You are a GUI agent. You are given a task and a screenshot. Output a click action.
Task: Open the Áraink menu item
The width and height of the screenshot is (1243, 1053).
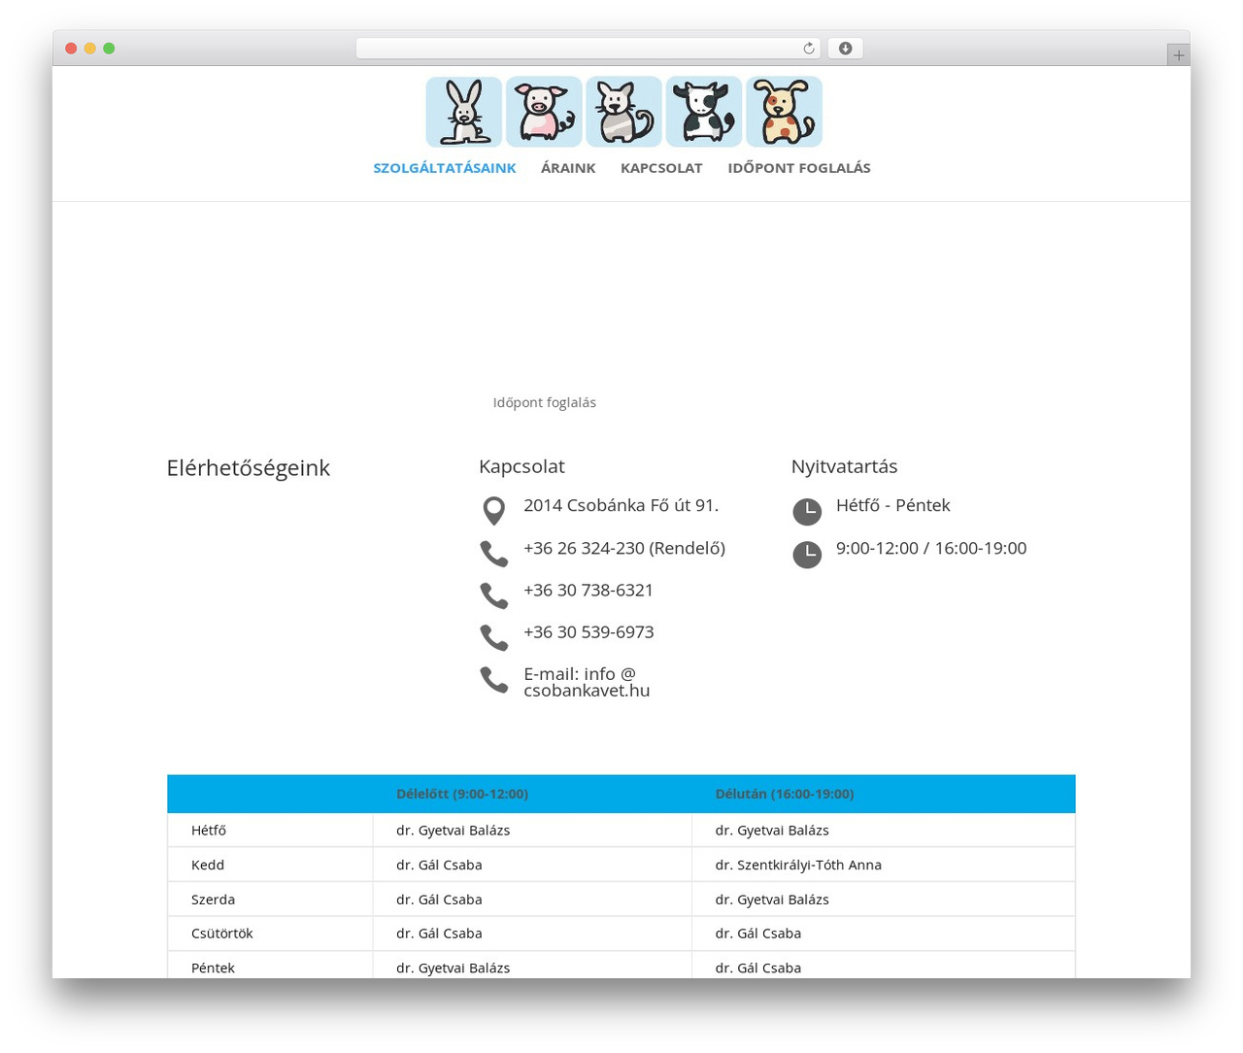click(568, 168)
